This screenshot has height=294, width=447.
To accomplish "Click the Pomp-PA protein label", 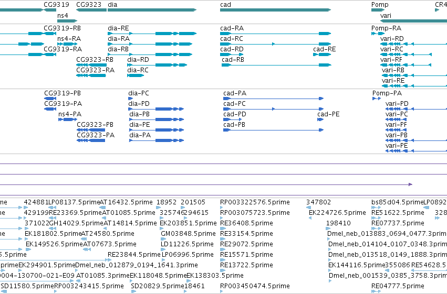I will (387, 93).
